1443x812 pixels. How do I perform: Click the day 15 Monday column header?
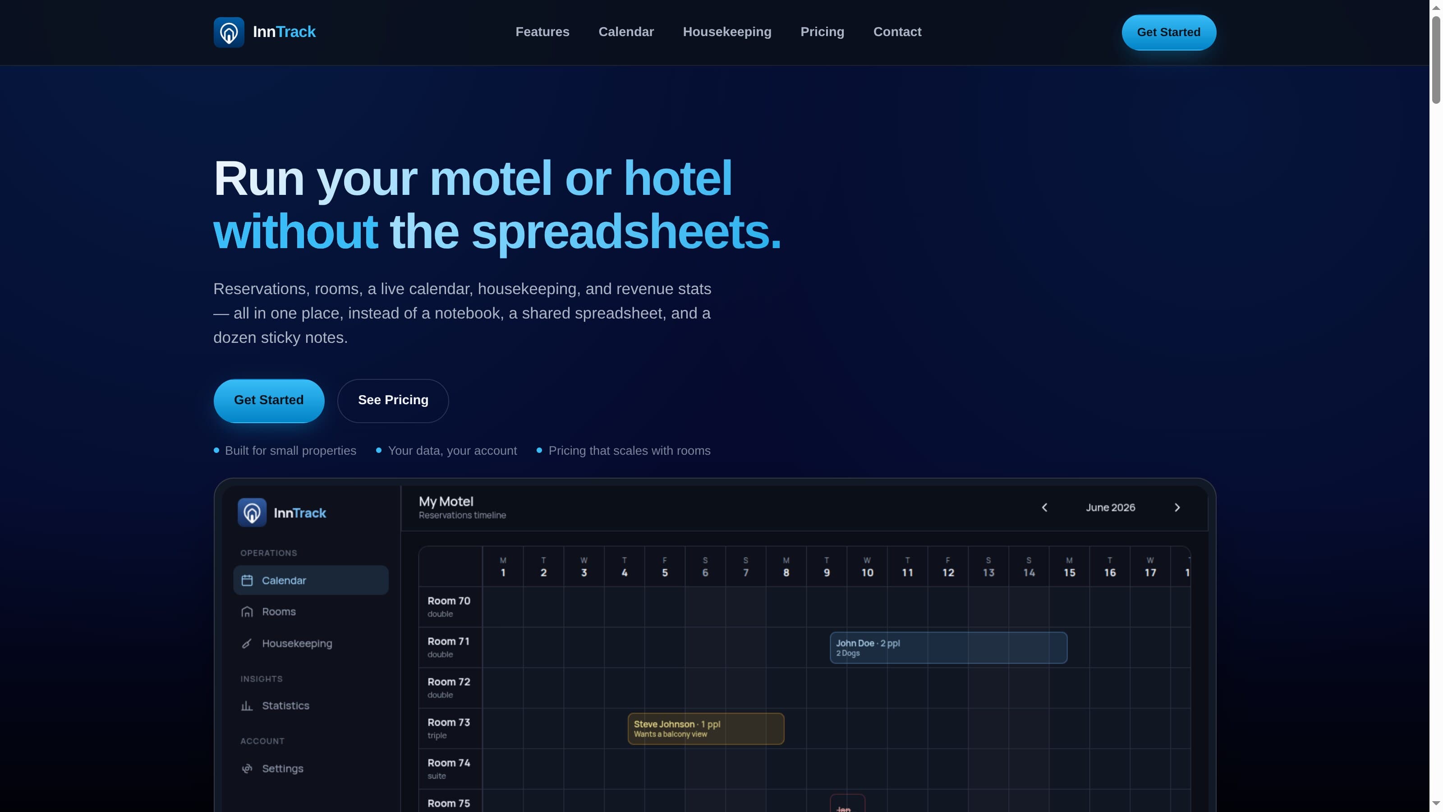(x=1069, y=567)
